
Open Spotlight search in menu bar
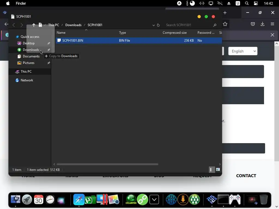[x=247, y=3]
